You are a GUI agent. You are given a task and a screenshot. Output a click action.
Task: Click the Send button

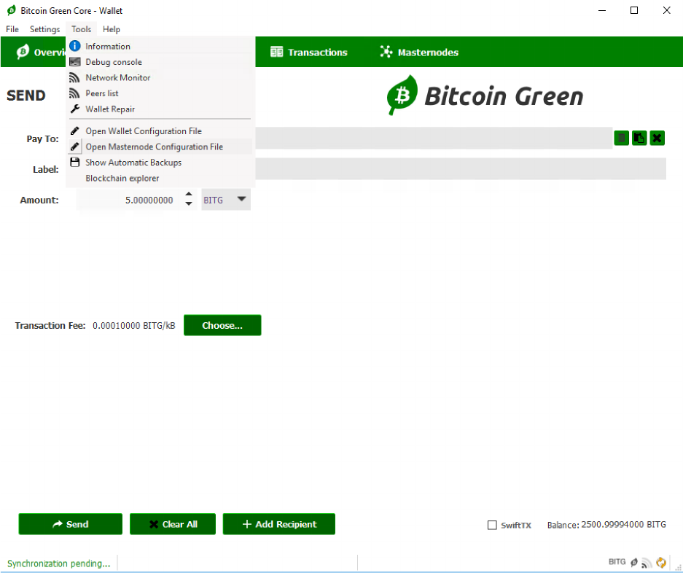[70, 523]
